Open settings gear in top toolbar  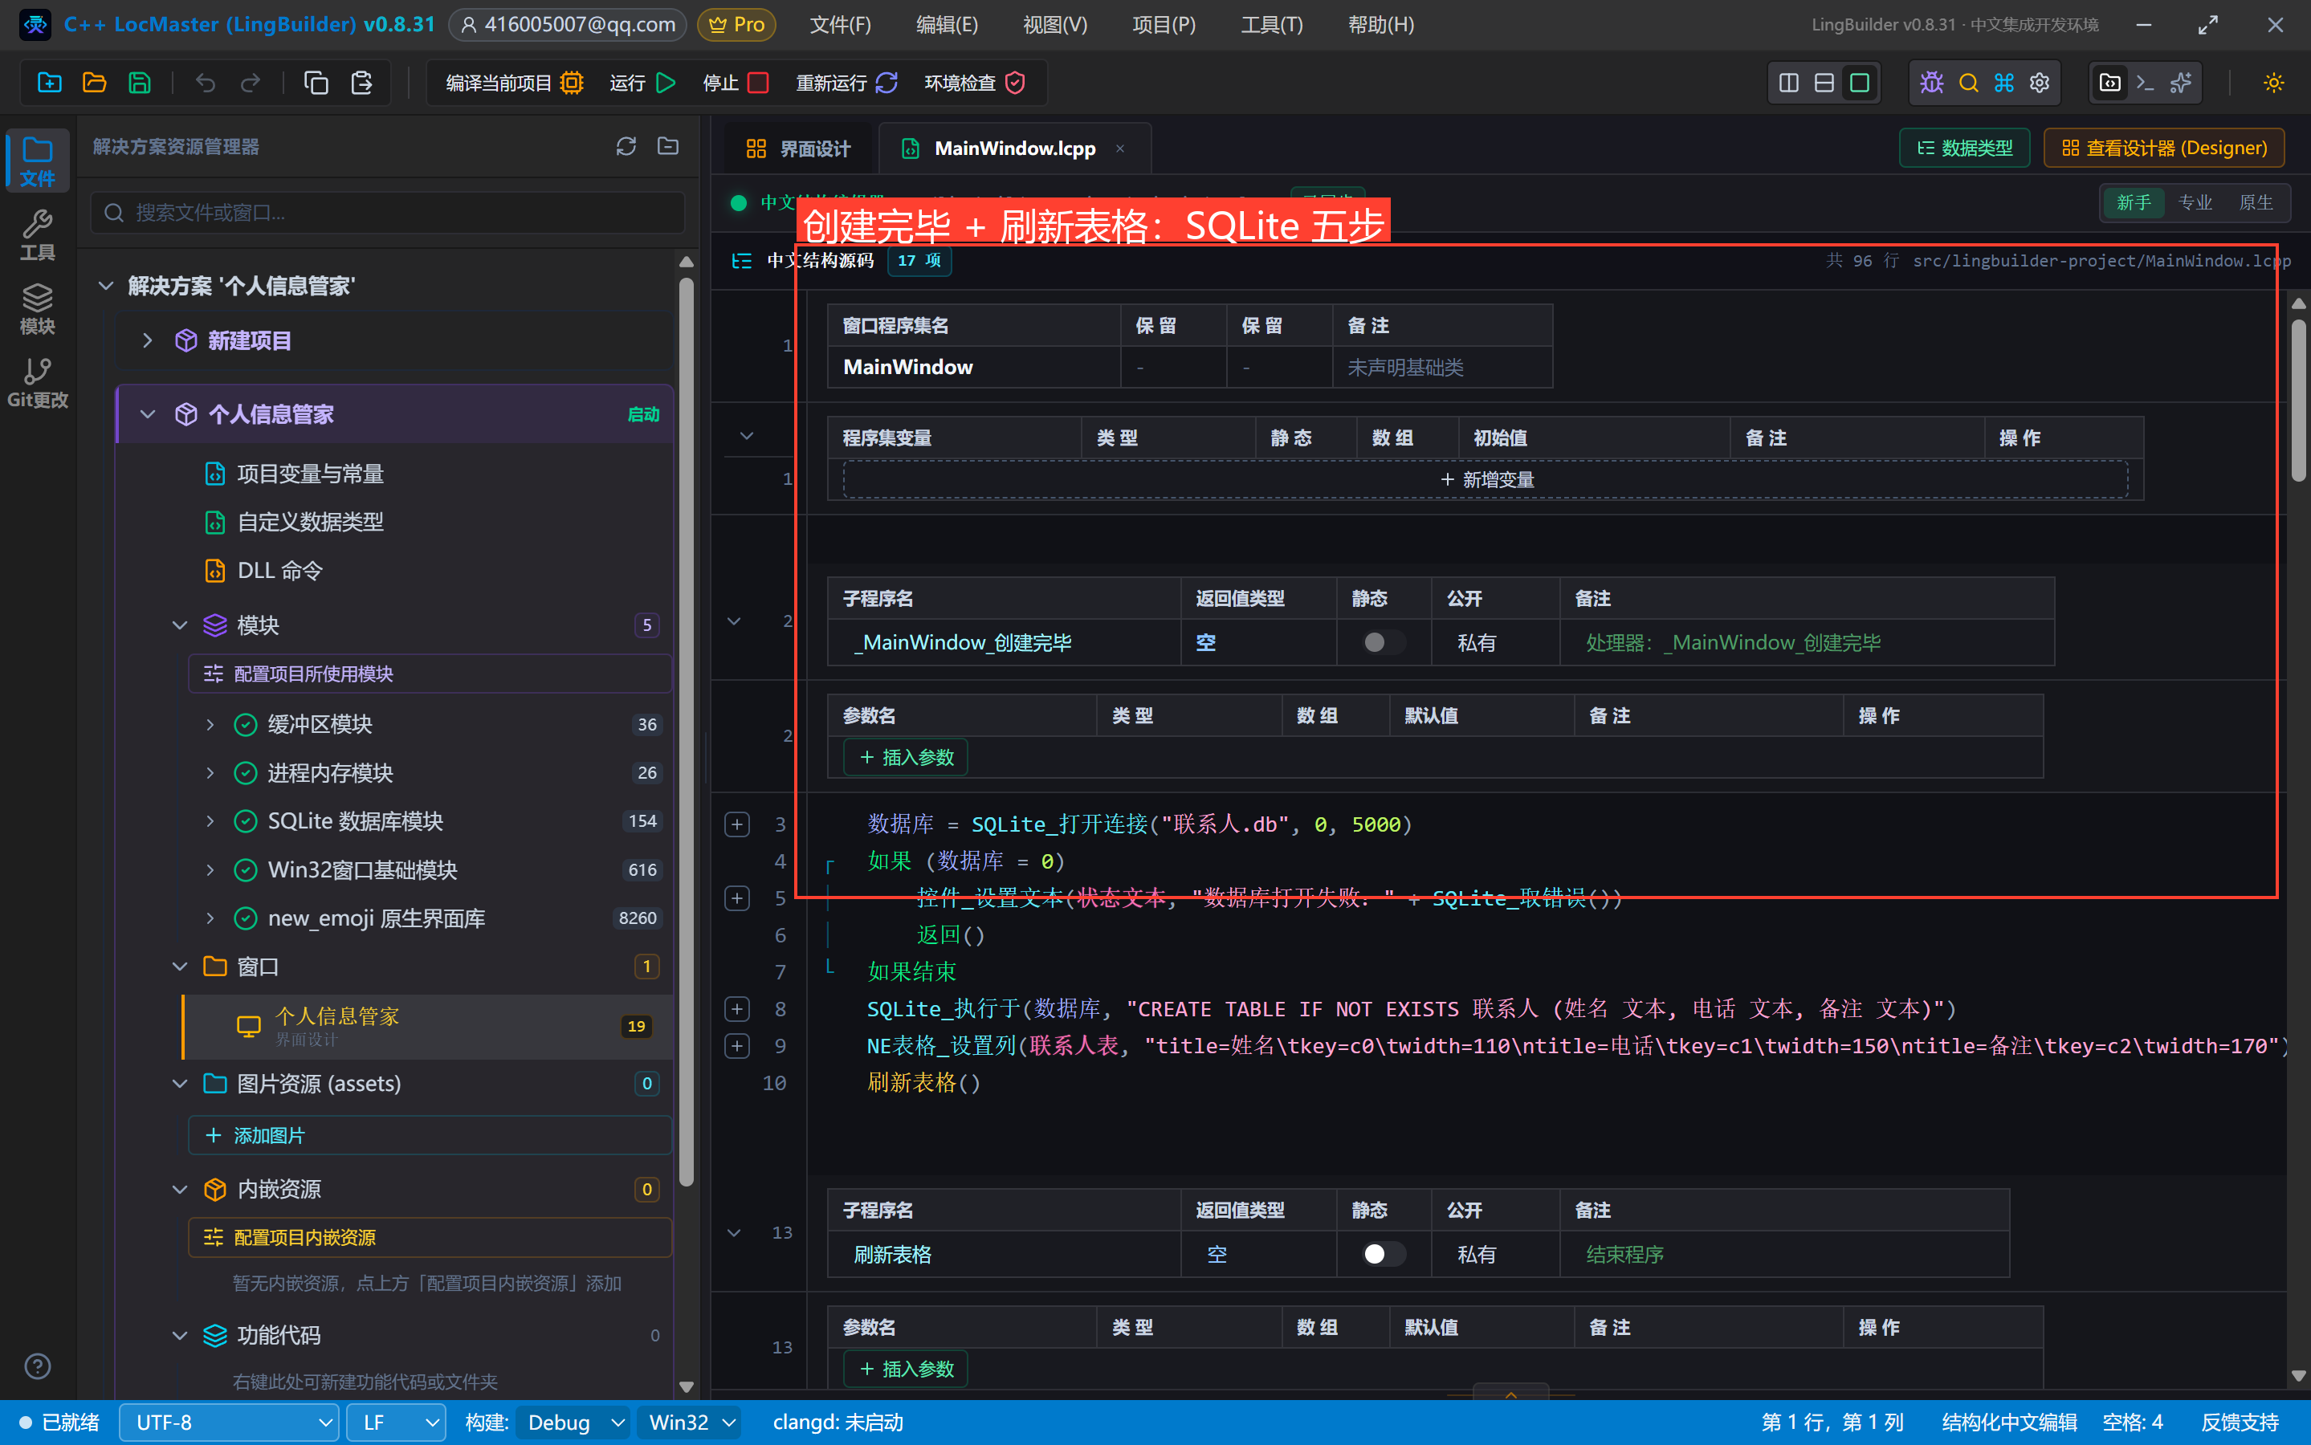2040,83
